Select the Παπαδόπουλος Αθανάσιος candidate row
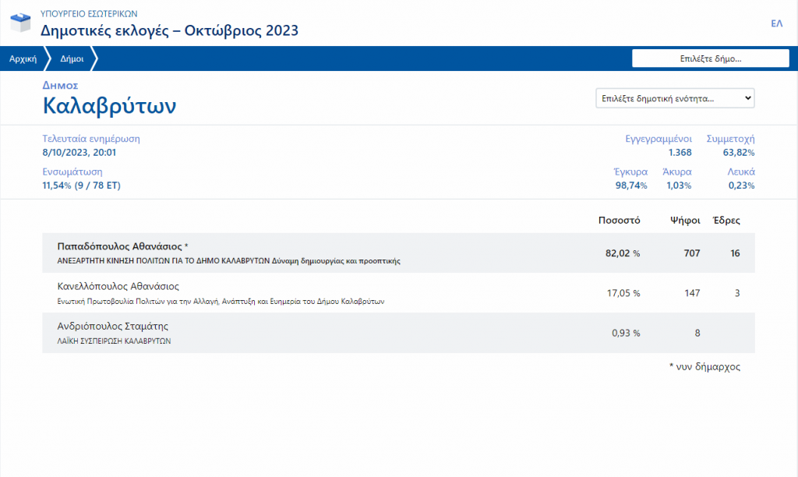Viewport: 798px width, 477px height. point(398,253)
